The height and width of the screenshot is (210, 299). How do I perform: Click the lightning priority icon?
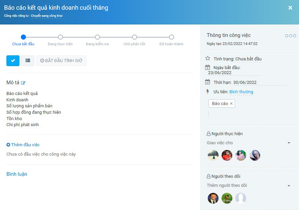208,92
